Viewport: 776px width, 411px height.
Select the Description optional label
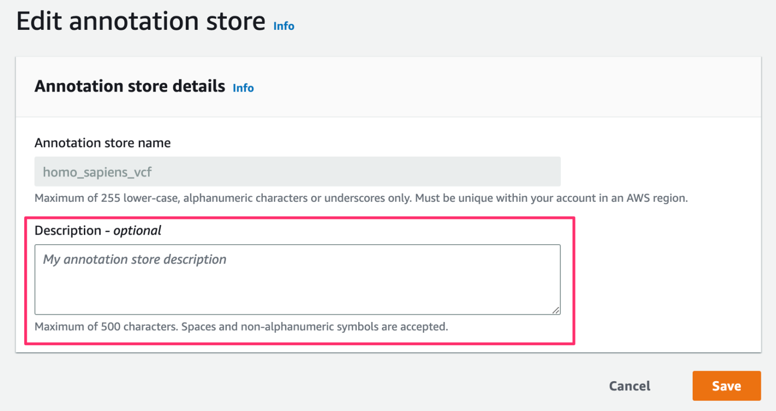pyautogui.click(x=98, y=231)
